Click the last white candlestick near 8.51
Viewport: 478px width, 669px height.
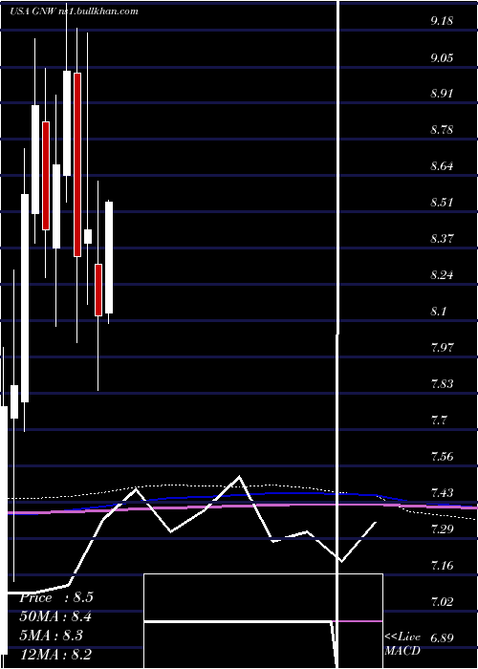(109, 258)
